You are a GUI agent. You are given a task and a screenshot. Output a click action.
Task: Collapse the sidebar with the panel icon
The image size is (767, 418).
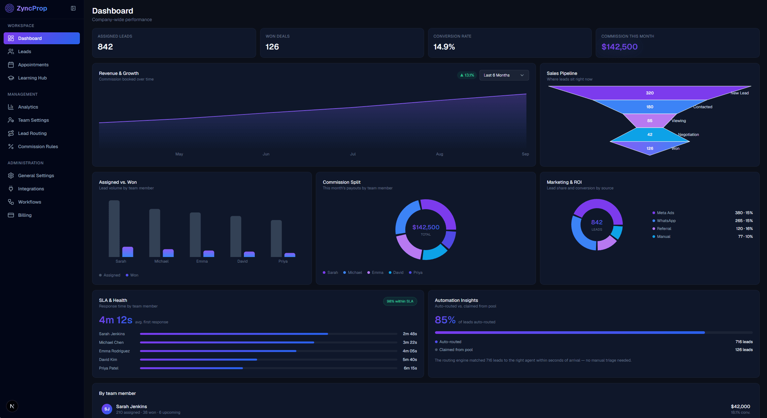point(73,8)
